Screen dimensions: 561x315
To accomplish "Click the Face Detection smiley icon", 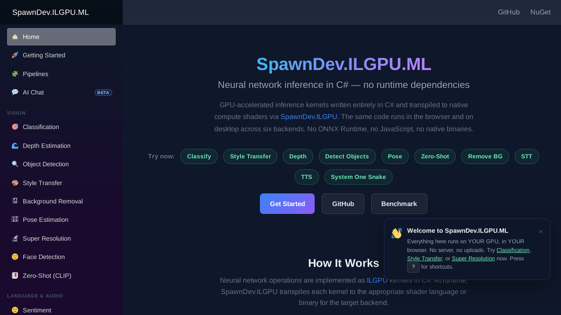I will pos(14,256).
